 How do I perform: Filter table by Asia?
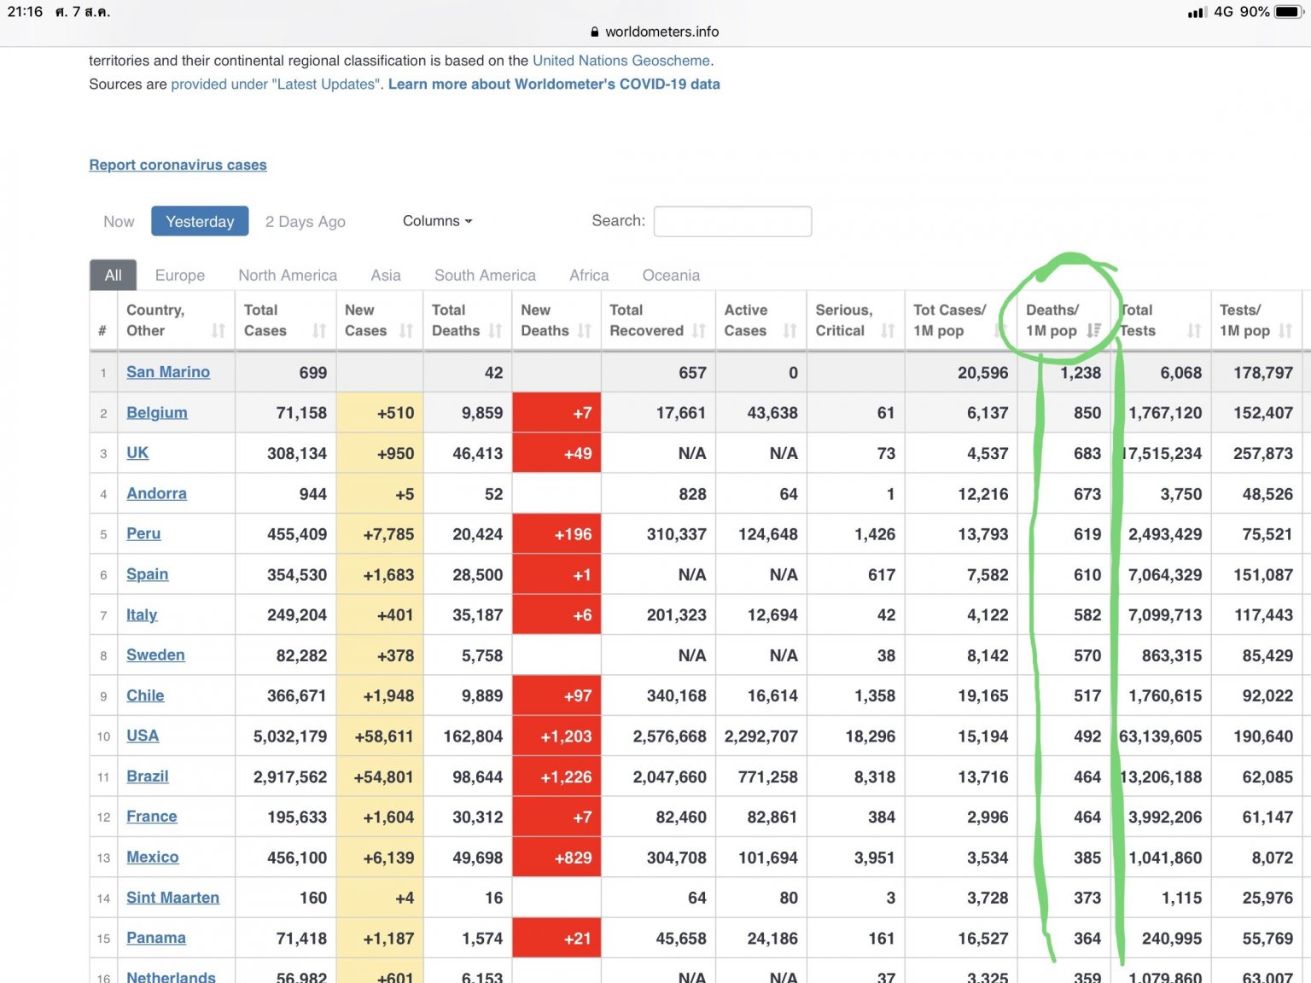pos(386,276)
